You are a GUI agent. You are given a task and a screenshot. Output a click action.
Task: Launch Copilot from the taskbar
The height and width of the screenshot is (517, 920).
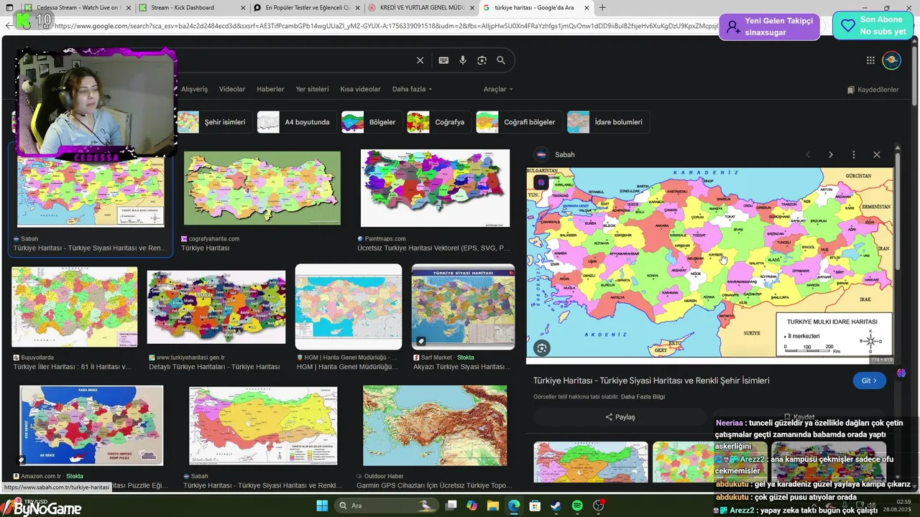coord(471,506)
